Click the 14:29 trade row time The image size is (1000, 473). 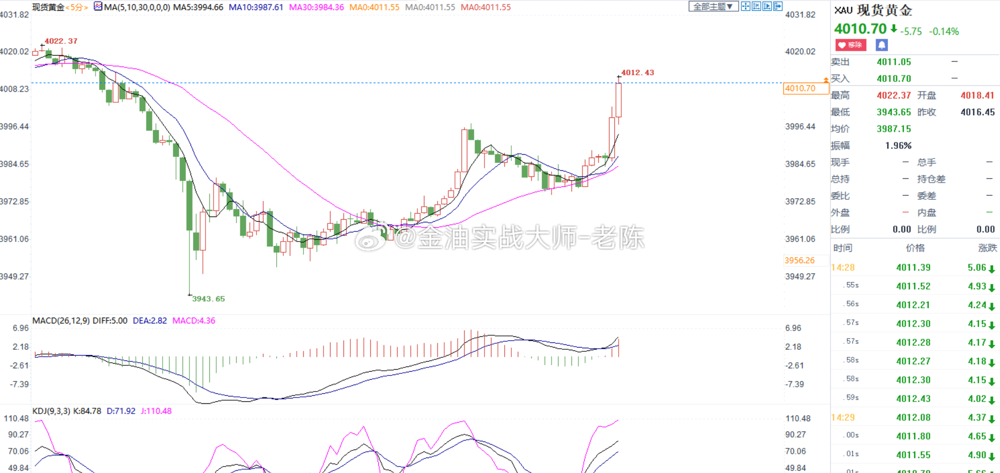click(x=843, y=418)
